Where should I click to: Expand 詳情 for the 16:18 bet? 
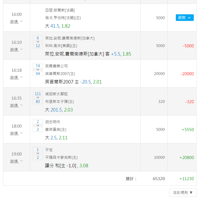point(16,77)
